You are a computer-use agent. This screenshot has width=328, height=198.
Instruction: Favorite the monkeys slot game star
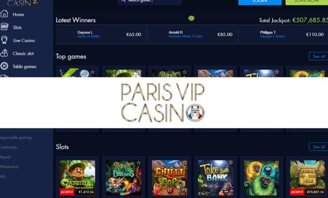click(x=277, y=163)
